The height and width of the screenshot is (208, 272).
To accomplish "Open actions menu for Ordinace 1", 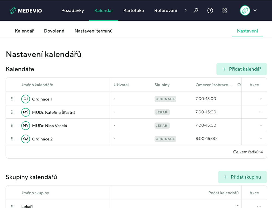I will [x=260, y=99].
